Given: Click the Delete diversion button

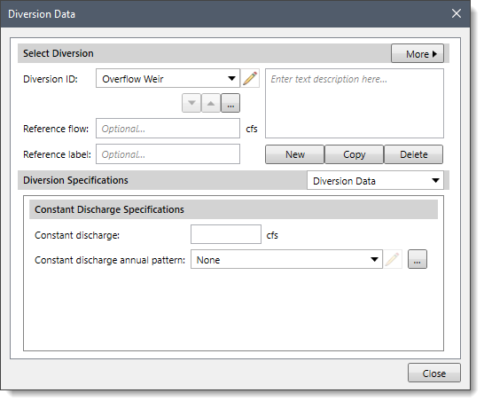Looking at the screenshot, I should click(x=414, y=154).
